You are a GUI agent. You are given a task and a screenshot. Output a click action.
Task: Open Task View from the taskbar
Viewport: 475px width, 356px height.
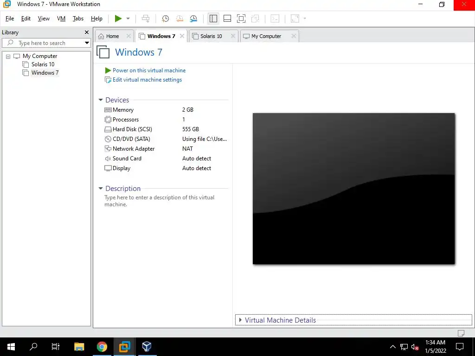coord(56,347)
